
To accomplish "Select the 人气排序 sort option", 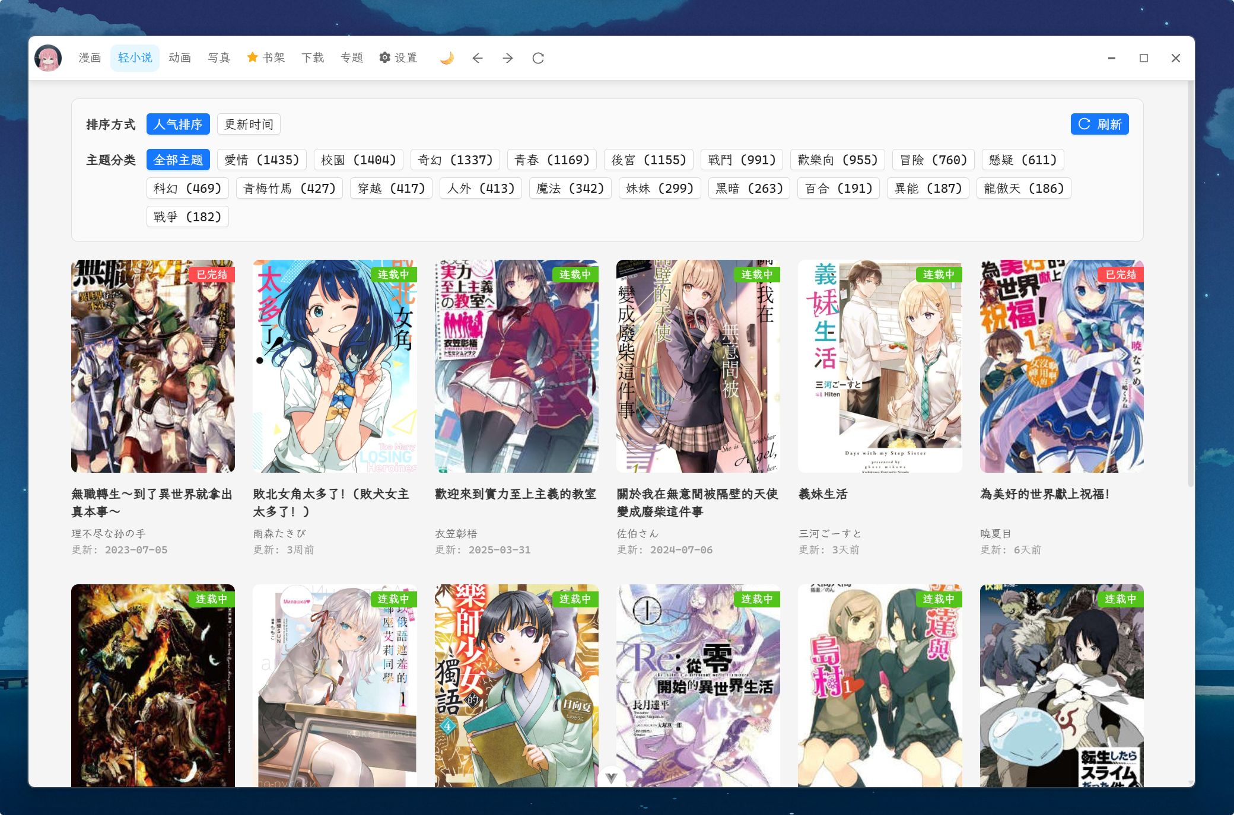I will tap(178, 124).
